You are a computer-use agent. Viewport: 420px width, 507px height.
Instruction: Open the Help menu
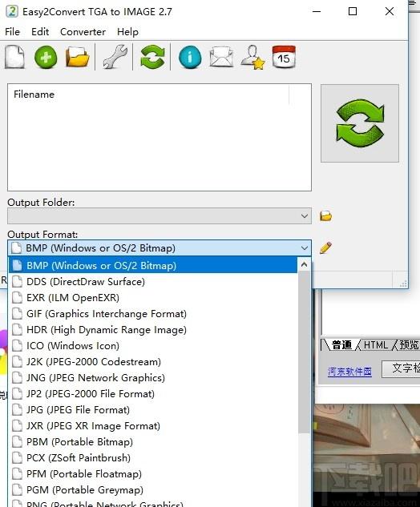(127, 32)
